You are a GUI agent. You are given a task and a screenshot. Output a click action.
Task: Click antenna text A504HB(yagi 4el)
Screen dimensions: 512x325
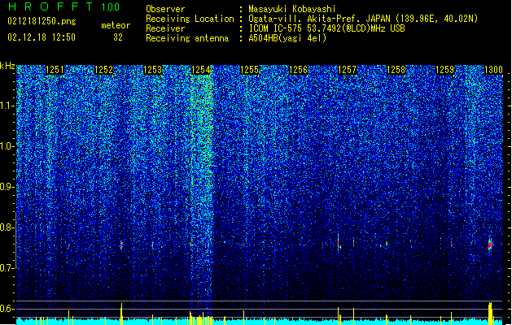tap(287, 38)
